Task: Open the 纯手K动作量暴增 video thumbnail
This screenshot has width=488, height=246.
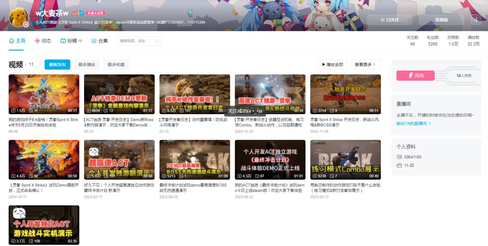Action: click(195, 94)
